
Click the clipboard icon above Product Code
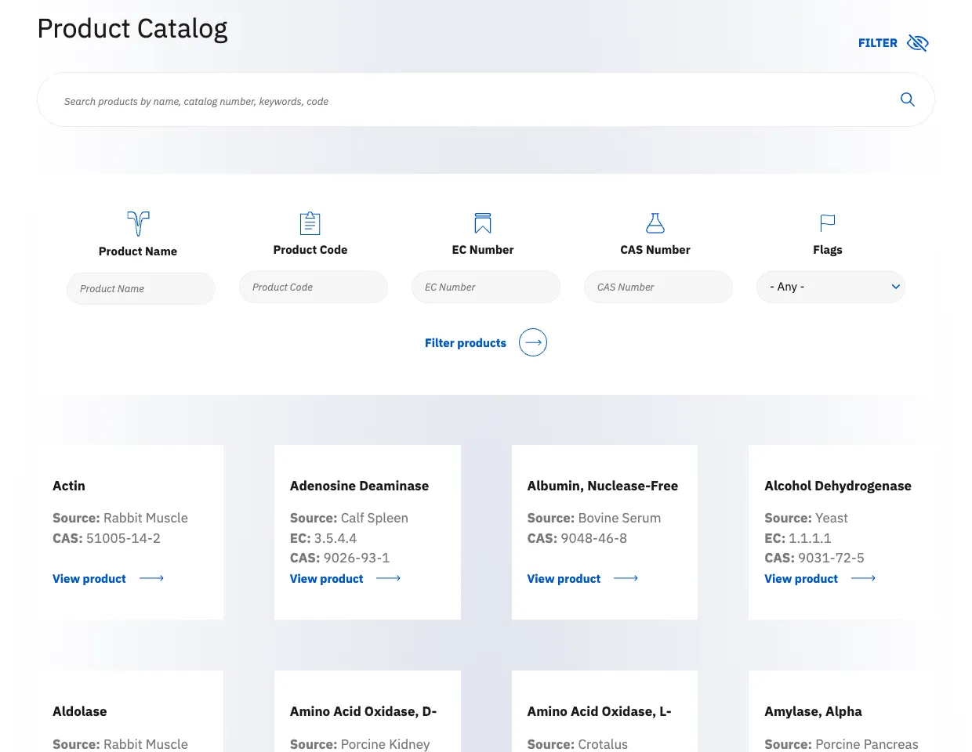[310, 223]
